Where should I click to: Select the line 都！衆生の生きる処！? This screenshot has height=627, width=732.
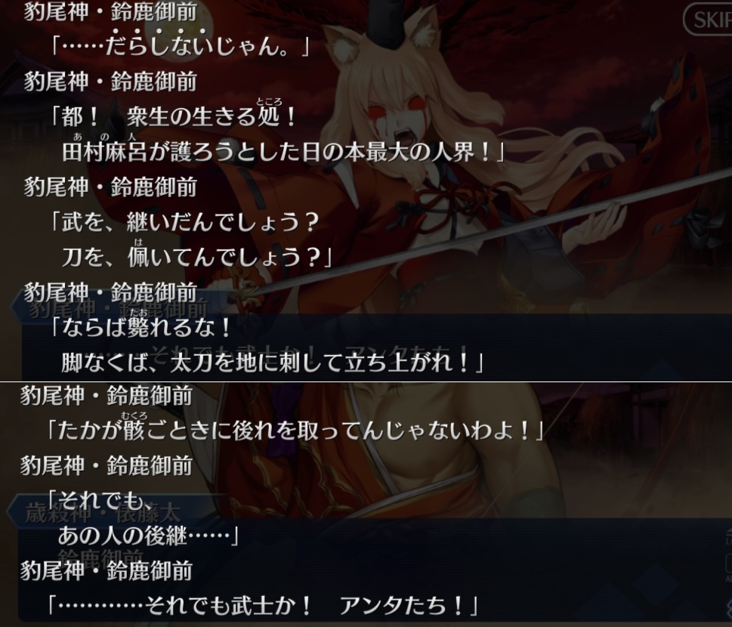tap(174, 116)
